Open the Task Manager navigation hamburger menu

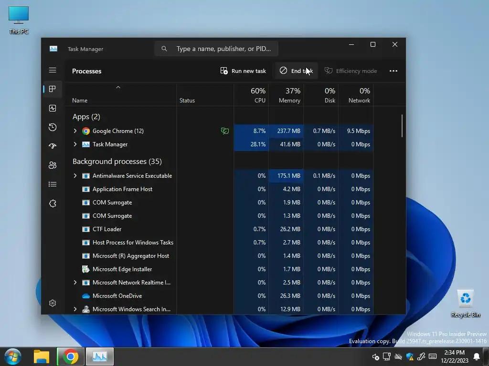(x=53, y=70)
